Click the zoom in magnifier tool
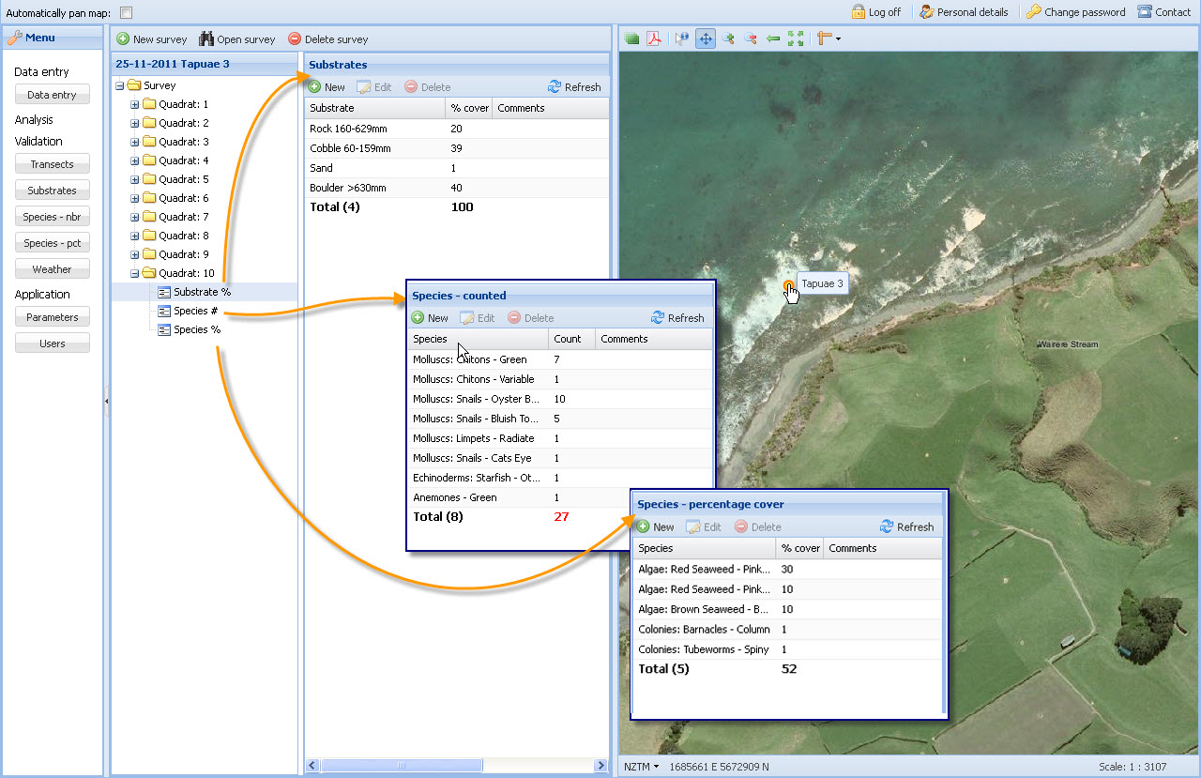The width and height of the screenshot is (1201, 778). (727, 38)
